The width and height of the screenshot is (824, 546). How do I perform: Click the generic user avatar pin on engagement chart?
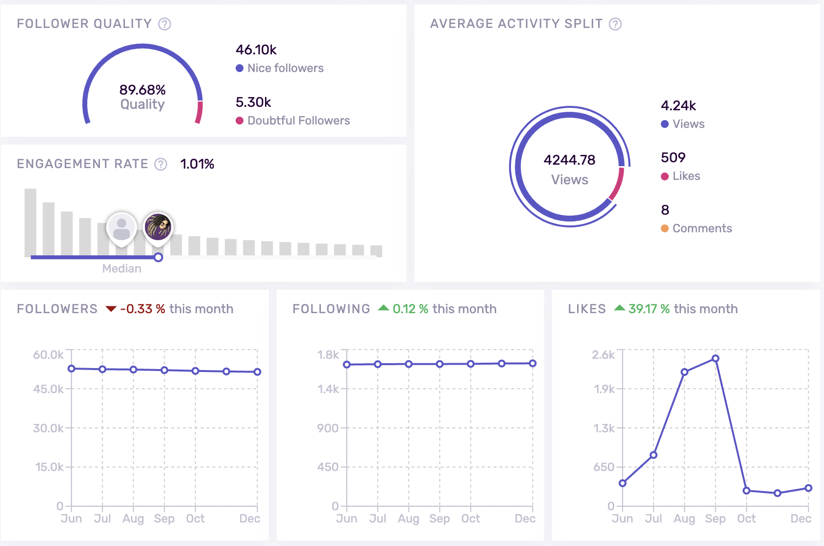[x=122, y=227]
